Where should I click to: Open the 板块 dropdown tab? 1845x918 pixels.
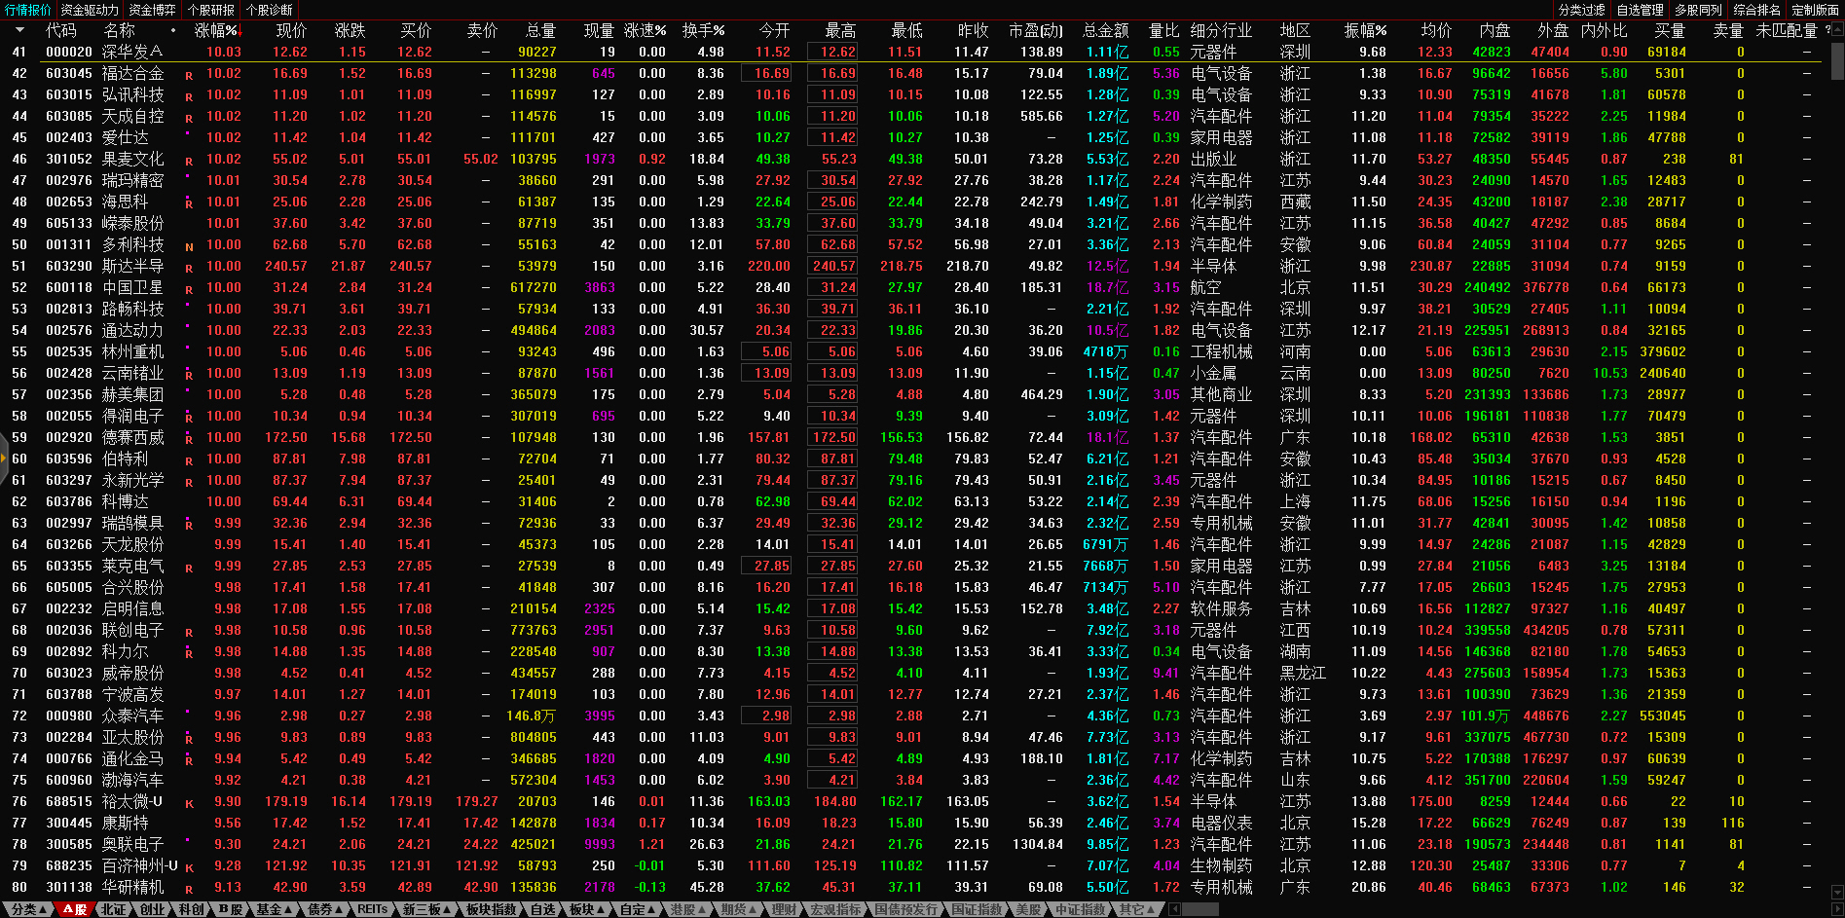click(586, 909)
